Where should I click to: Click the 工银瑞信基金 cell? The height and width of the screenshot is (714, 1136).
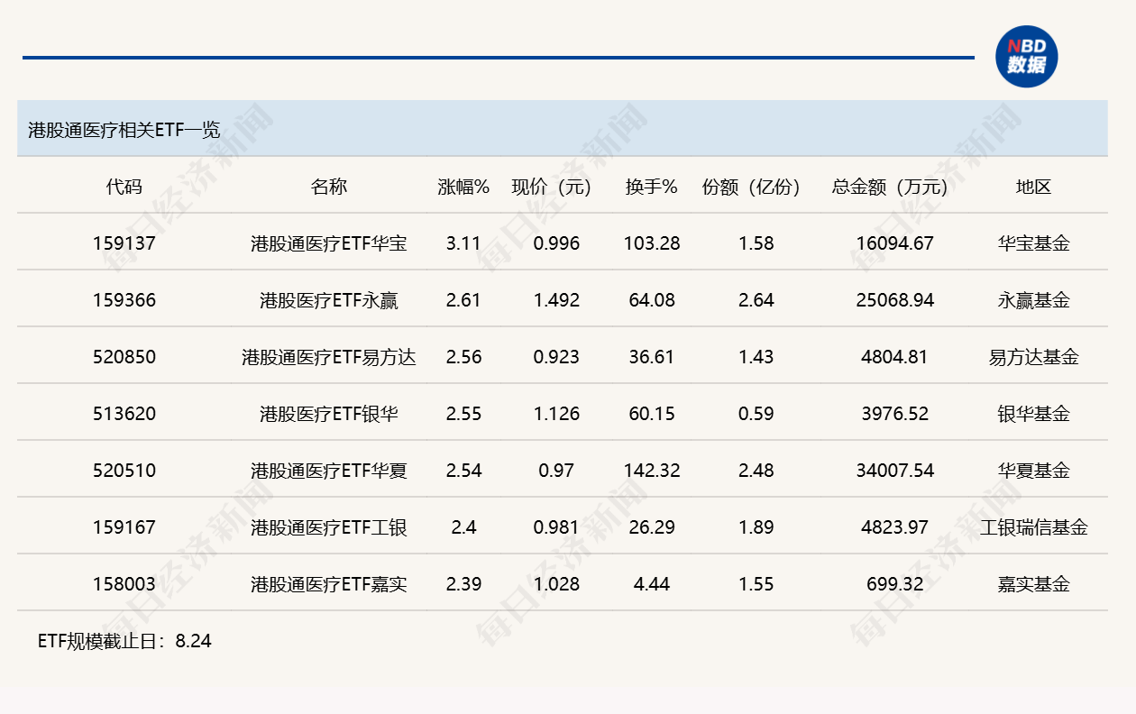(x=1034, y=527)
